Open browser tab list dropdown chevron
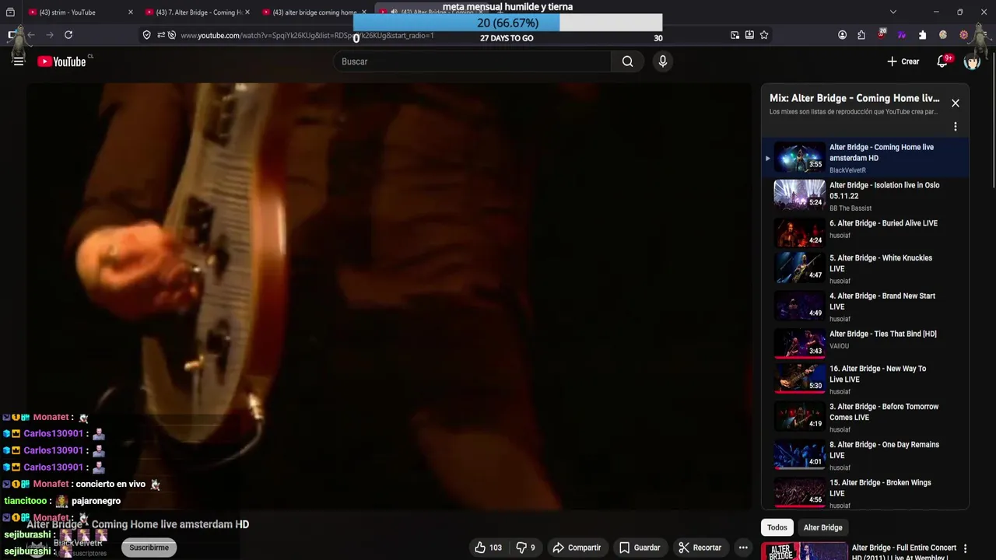Screen dimensions: 996x560 click(893, 12)
